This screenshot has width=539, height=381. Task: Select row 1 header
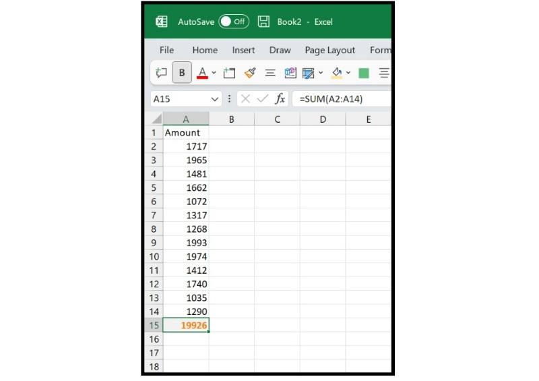[154, 132]
